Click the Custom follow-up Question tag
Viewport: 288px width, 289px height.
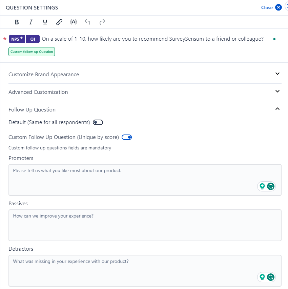coord(32,51)
